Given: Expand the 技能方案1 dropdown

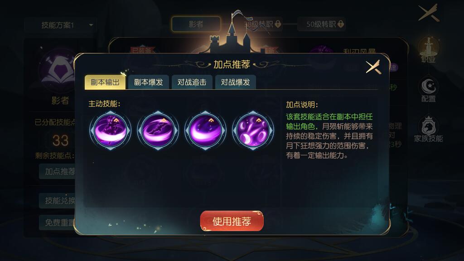Looking at the screenshot, I should [x=60, y=25].
